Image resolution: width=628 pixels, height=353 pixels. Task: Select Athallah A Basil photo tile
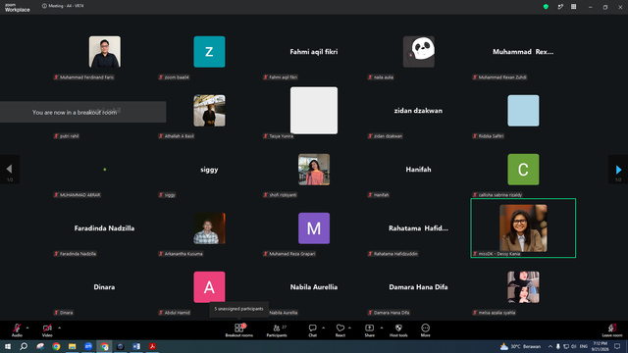coord(209,111)
